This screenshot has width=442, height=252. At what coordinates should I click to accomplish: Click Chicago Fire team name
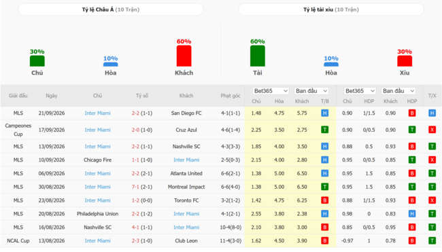(x=97, y=160)
